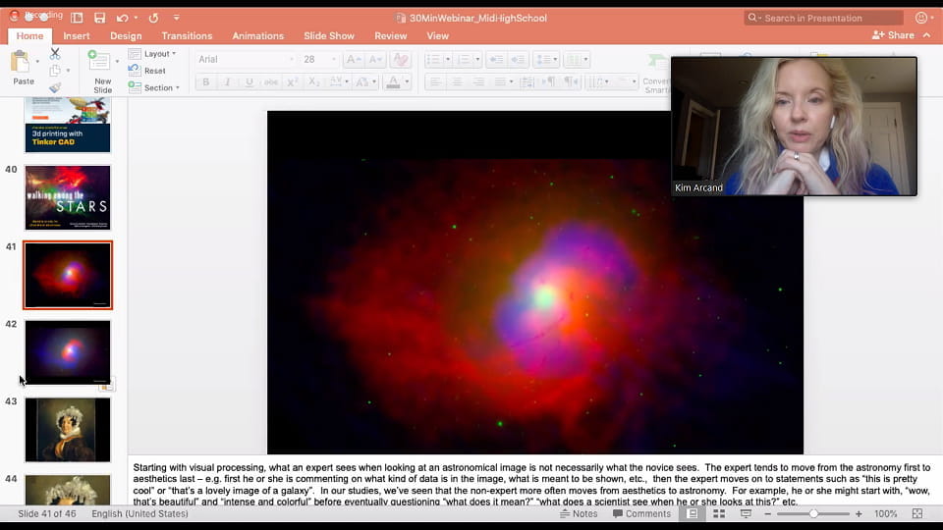Click Increase Font Size icon
This screenshot has width=943, height=530.
coord(353,59)
